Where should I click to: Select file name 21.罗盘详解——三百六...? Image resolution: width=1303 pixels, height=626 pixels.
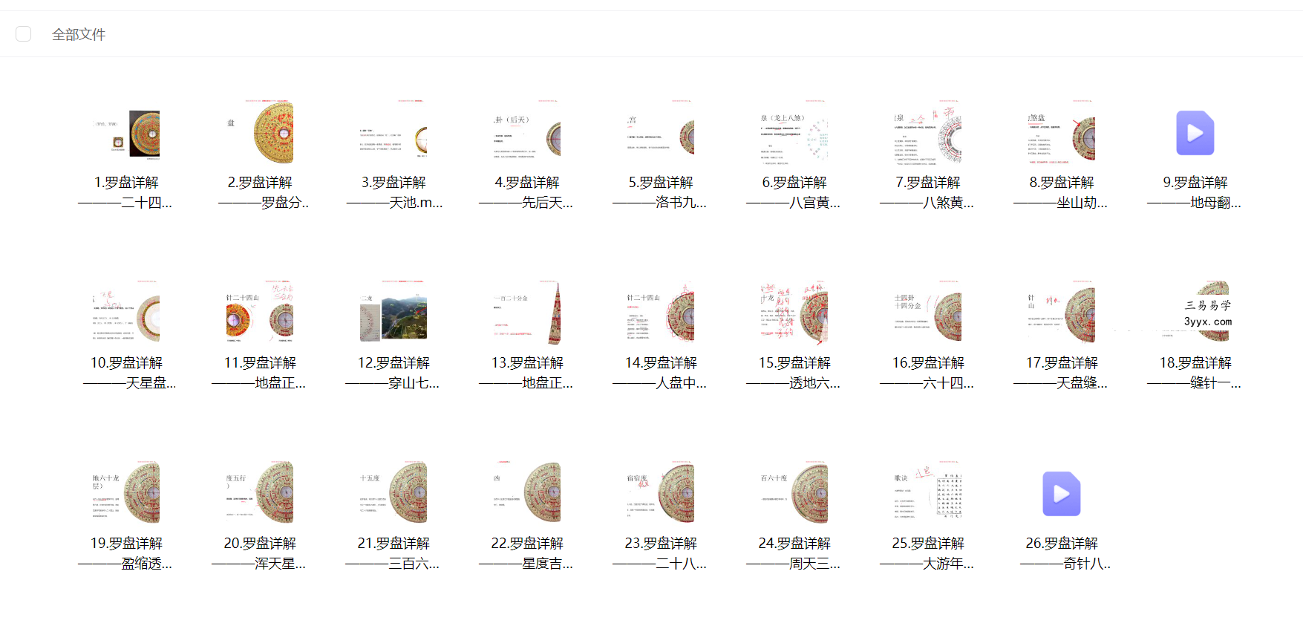point(393,553)
